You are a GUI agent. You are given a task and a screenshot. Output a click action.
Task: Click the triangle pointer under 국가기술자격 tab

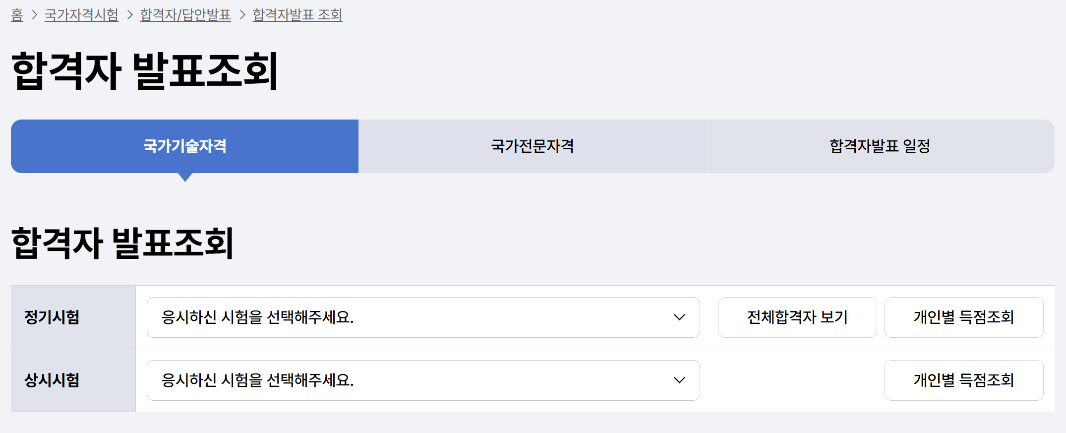[x=185, y=178]
